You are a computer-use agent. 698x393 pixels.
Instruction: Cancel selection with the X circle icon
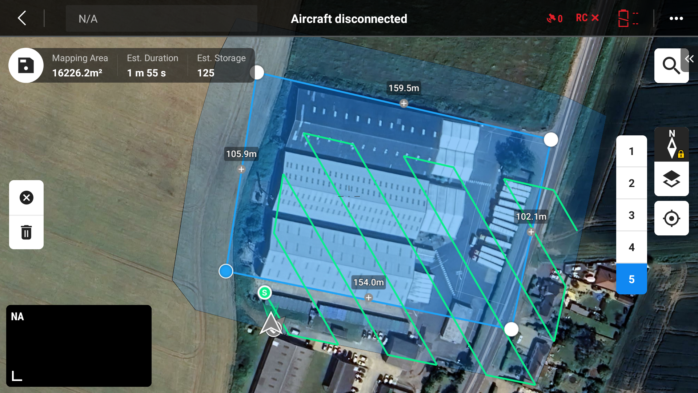tap(26, 198)
